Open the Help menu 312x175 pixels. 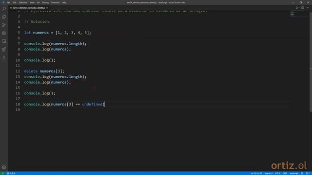tap(64, 2)
